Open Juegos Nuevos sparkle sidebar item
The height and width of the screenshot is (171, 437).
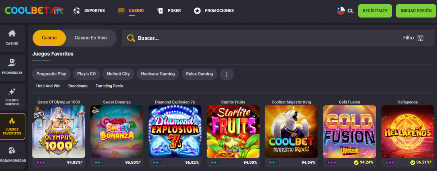(x=12, y=97)
